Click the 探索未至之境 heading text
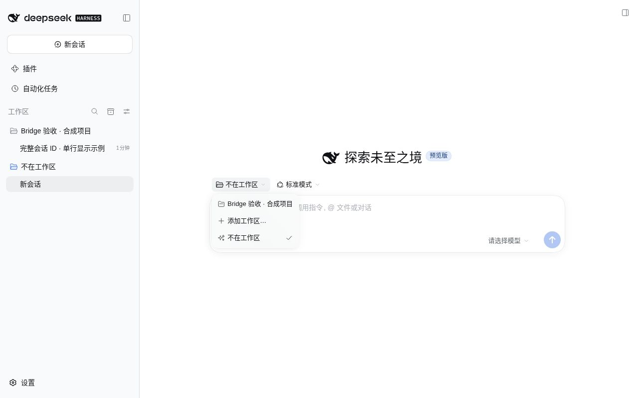The image size is (638, 398). [x=383, y=157]
